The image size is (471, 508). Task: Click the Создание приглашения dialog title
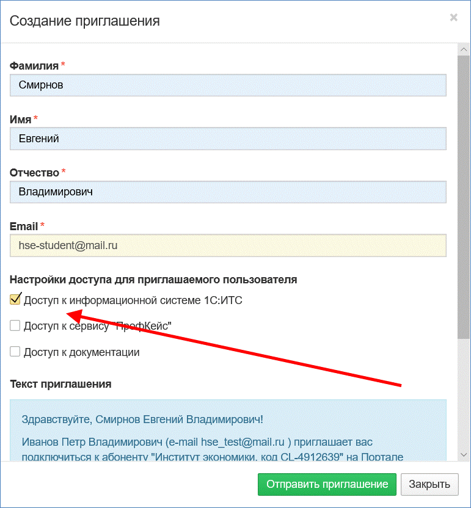[85, 21]
